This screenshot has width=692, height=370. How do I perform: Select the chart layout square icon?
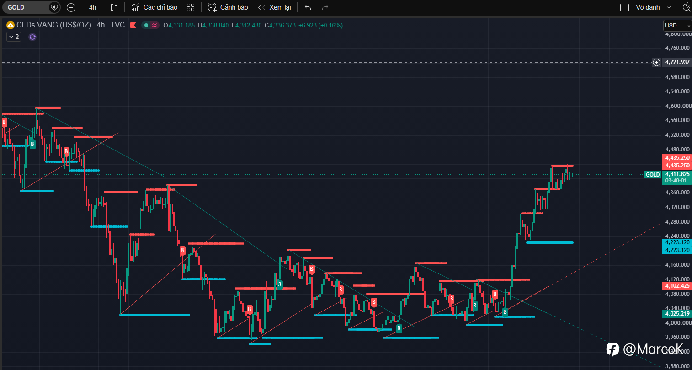(624, 7)
